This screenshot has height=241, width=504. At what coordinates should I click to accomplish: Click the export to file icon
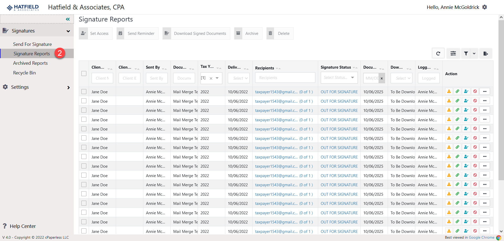tap(485, 53)
